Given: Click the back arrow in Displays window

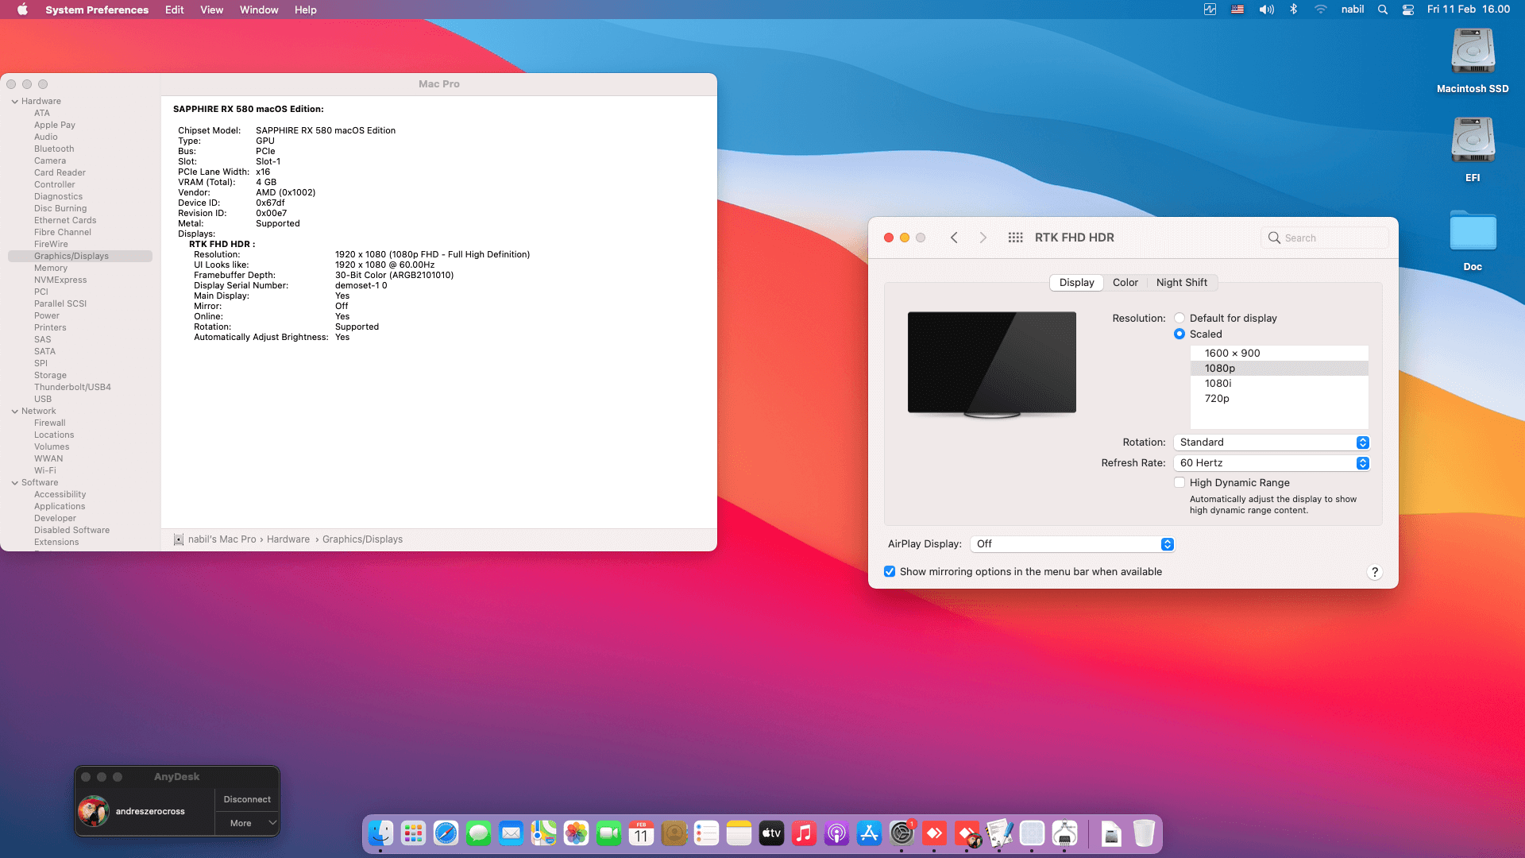Looking at the screenshot, I should pyautogui.click(x=954, y=238).
